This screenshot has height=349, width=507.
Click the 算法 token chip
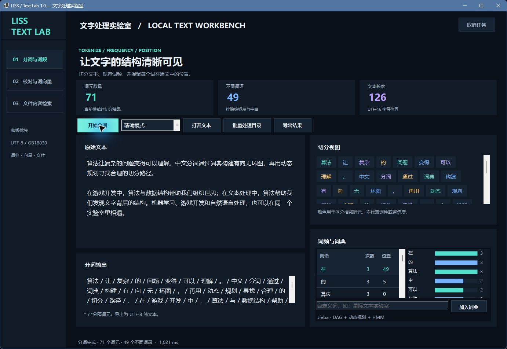326,162
